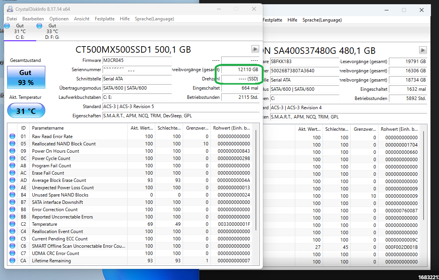Select the D: F: G: disk tab

coord(52,31)
